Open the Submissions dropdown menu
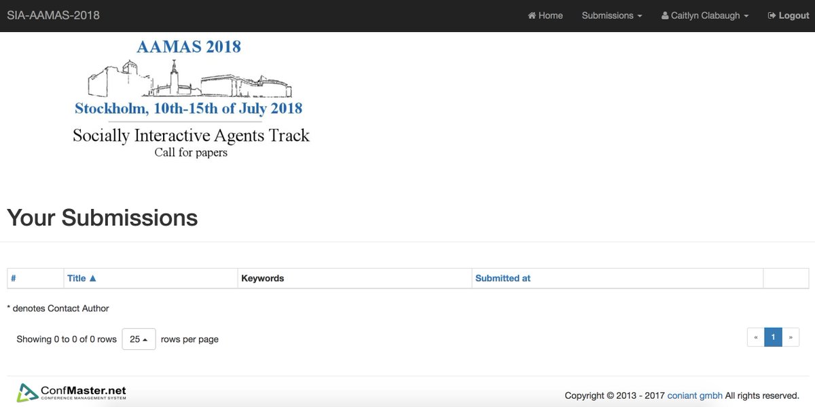This screenshot has width=815, height=407. [x=612, y=16]
